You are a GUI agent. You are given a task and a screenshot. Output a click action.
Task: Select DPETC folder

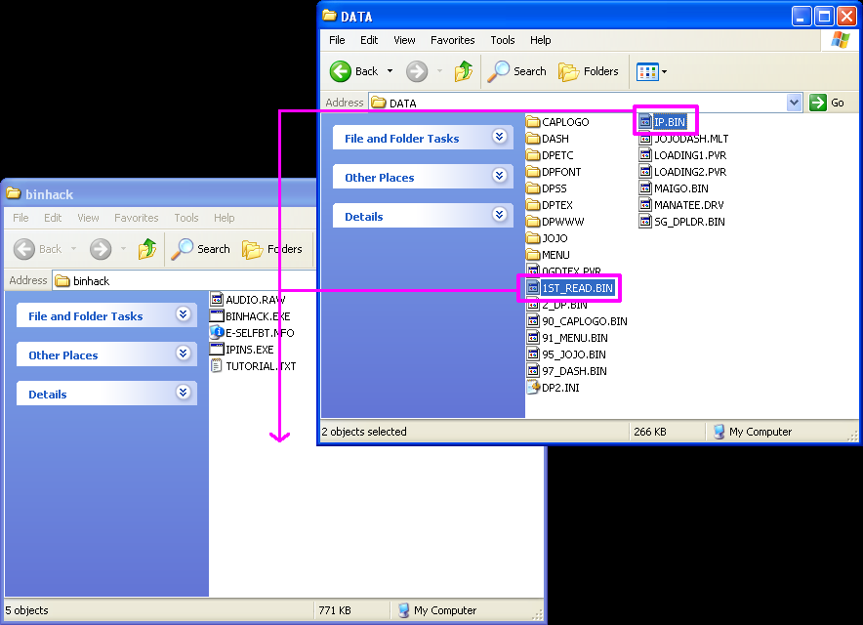pyautogui.click(x=550, y=155)
